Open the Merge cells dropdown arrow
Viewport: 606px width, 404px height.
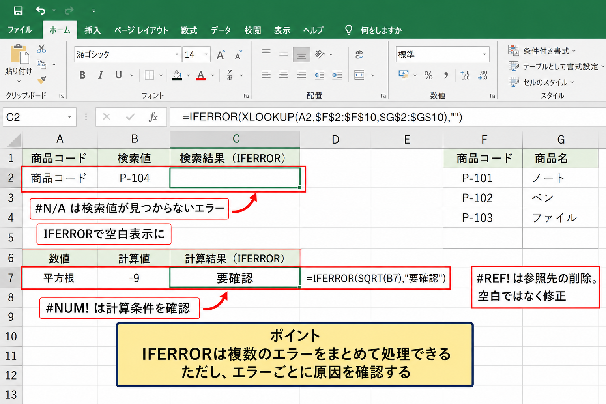point(372,75)
